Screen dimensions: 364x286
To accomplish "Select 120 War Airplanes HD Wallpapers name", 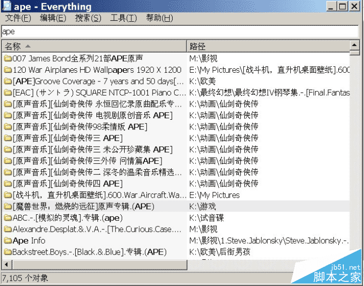I will [97, 70].
